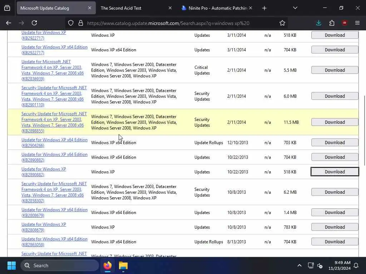Show hidden system tray icons

(x=300, y=265)
